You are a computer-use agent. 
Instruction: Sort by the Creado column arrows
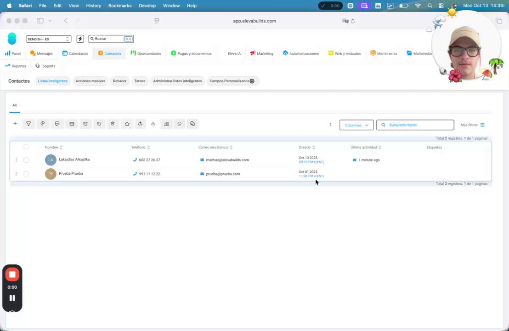(314, 148)
